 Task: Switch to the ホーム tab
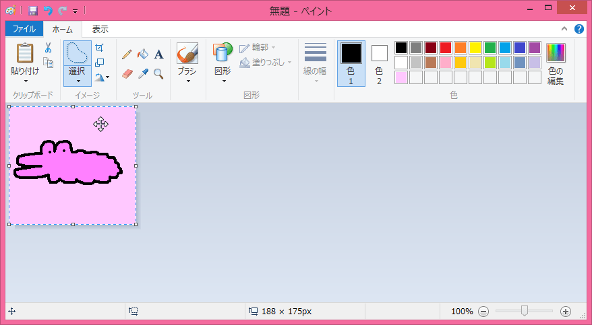tap(62, 30)
